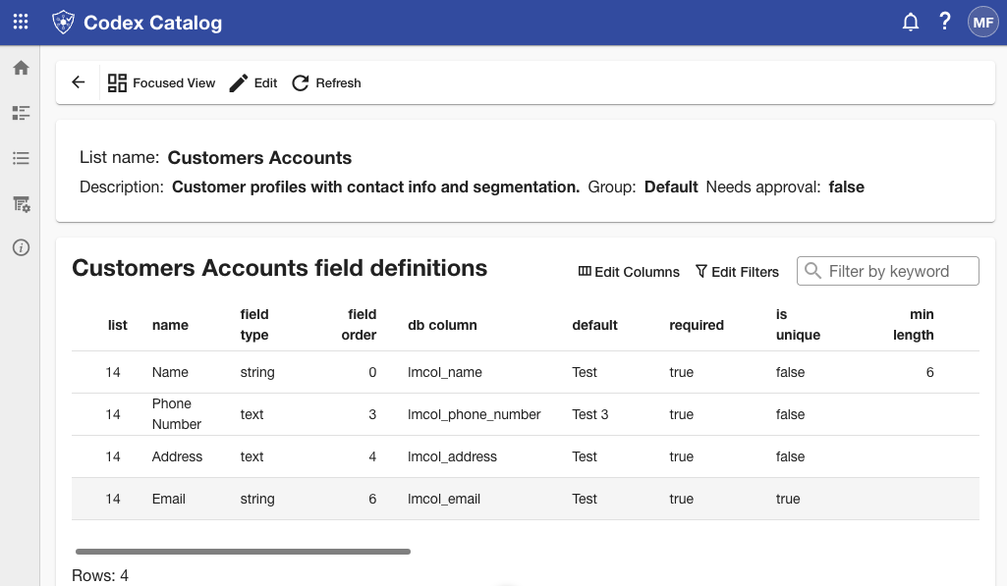The width and height of the screenshot is (1007, 586).
Task: Open Edit Columns
Action: coord(629,272)
